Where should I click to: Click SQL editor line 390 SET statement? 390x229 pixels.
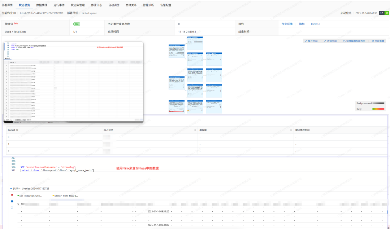48,167
